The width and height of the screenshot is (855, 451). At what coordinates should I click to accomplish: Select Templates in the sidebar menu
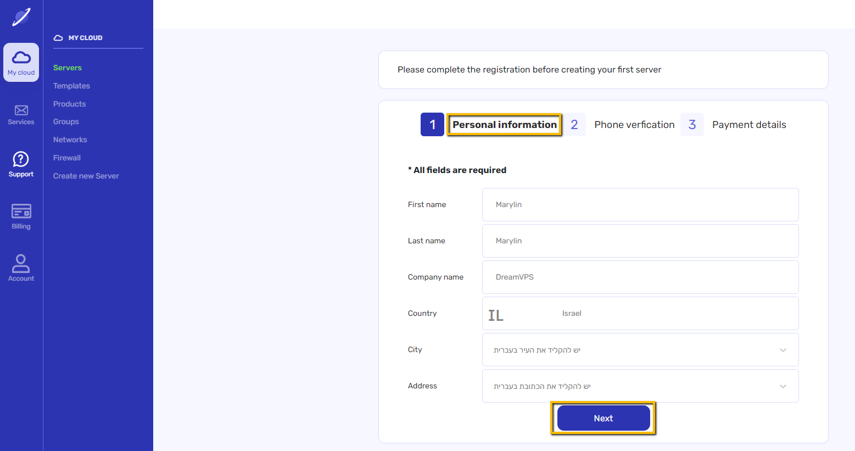coord(71,86)
